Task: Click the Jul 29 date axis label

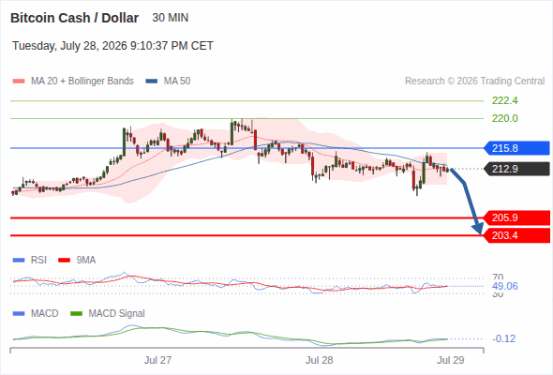Action: point(451,360)
